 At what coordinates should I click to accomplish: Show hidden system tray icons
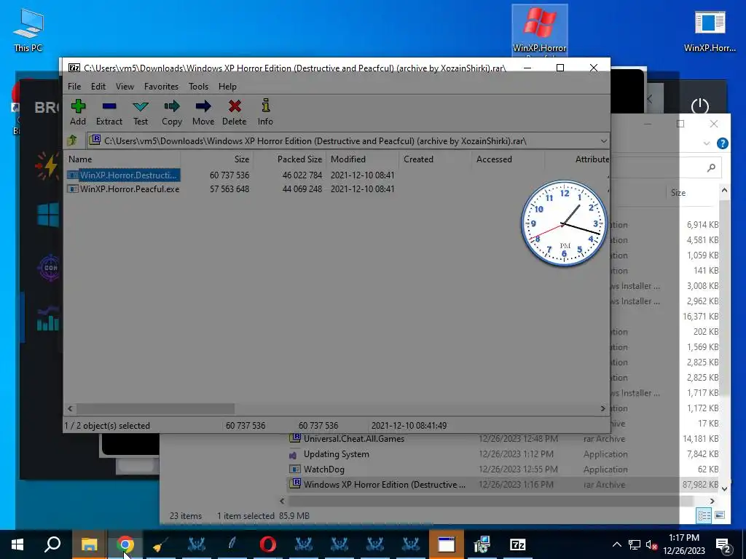click(x=616, y=544)
